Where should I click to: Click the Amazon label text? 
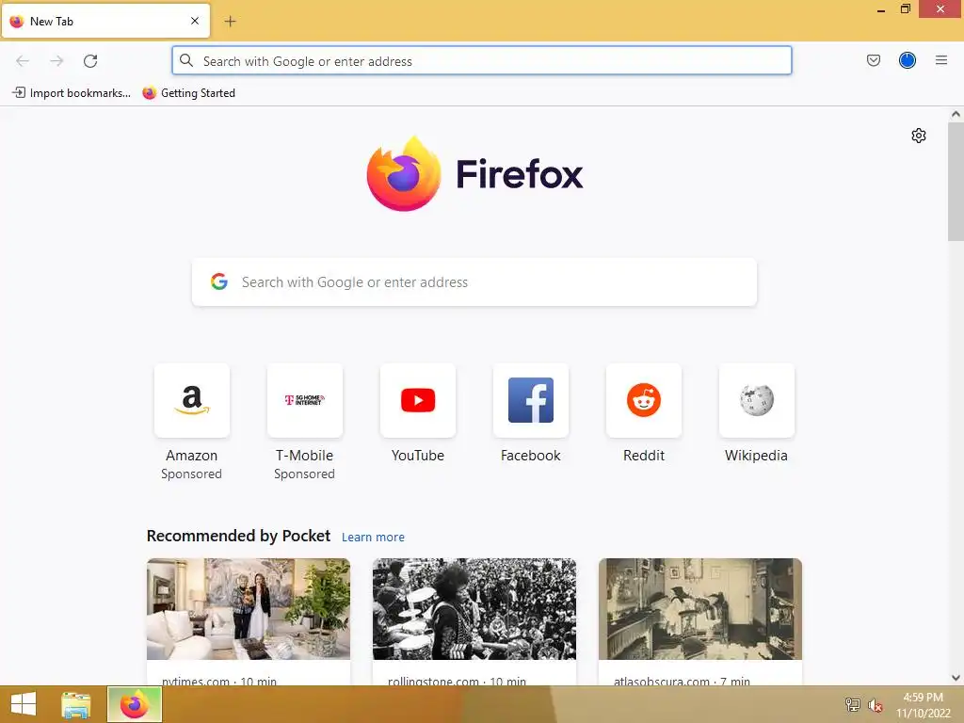coord(192,456)
